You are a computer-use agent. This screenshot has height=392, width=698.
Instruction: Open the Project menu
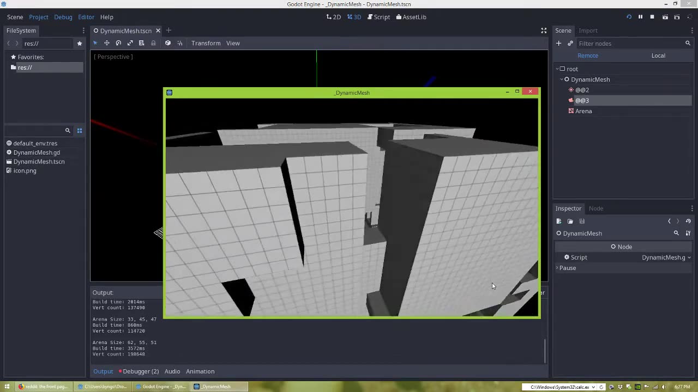[39, 17]
